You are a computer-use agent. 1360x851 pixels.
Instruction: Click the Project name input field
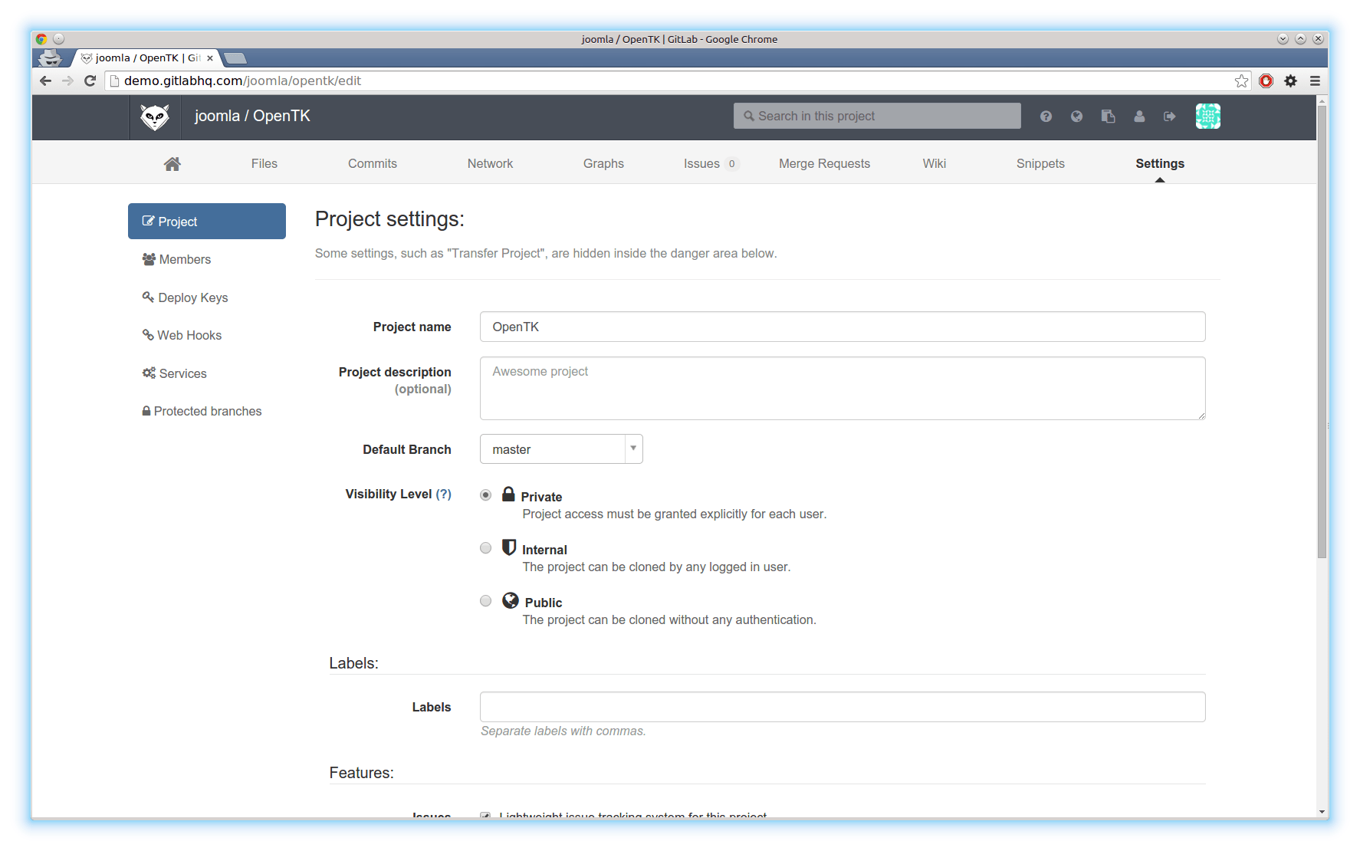click(842, 327)
